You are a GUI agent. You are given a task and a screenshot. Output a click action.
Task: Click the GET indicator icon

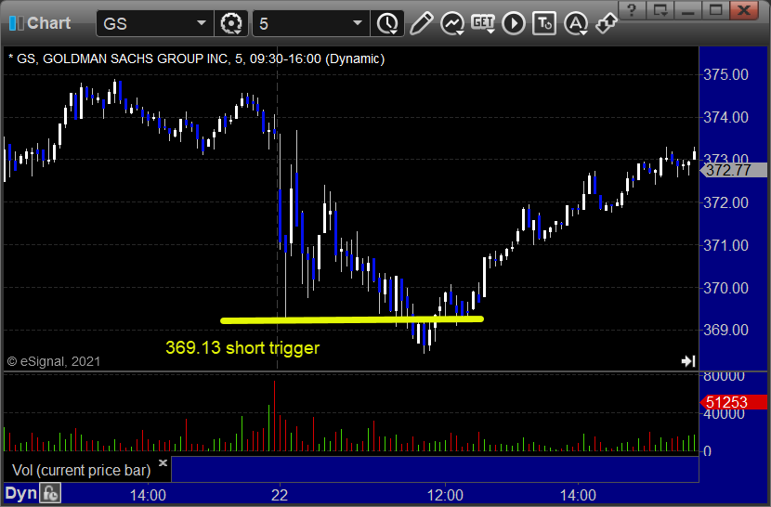pyautogui.click(x=483, y=23)
